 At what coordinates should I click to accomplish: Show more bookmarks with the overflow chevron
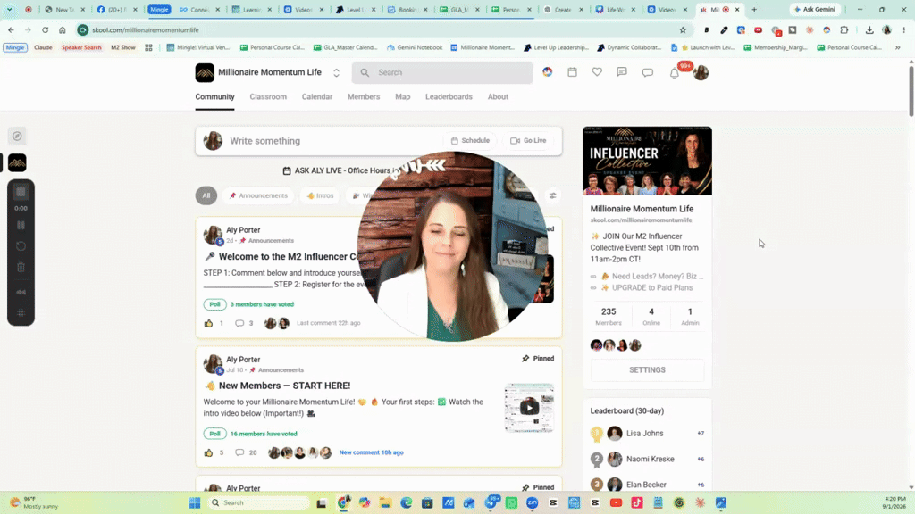[897, 48]
